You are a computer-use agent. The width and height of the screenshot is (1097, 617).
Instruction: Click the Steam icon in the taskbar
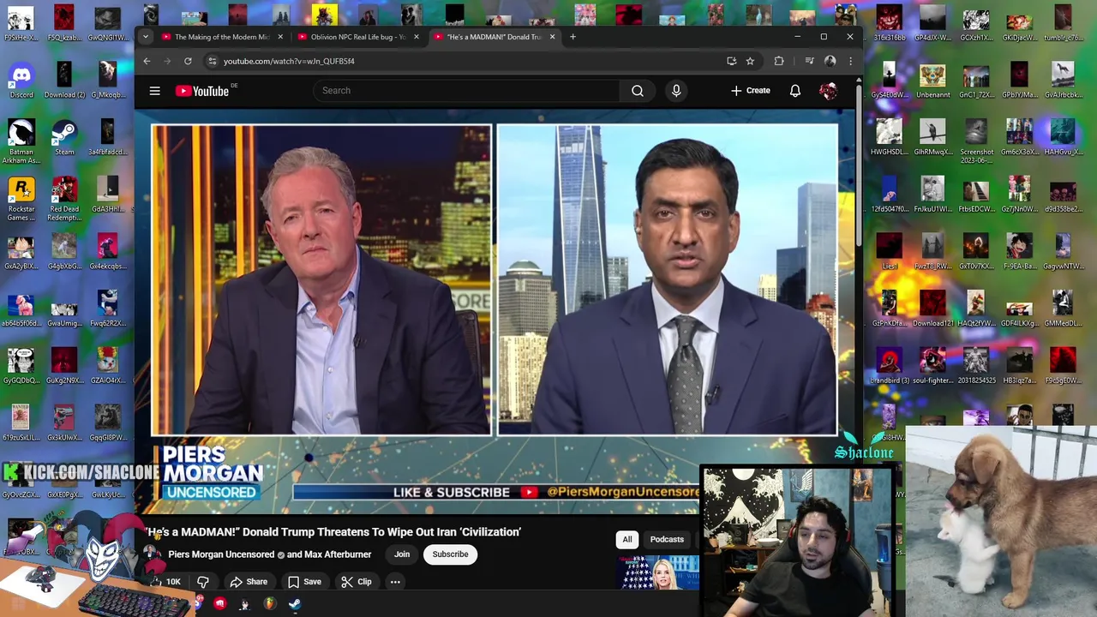coord(295,604)
